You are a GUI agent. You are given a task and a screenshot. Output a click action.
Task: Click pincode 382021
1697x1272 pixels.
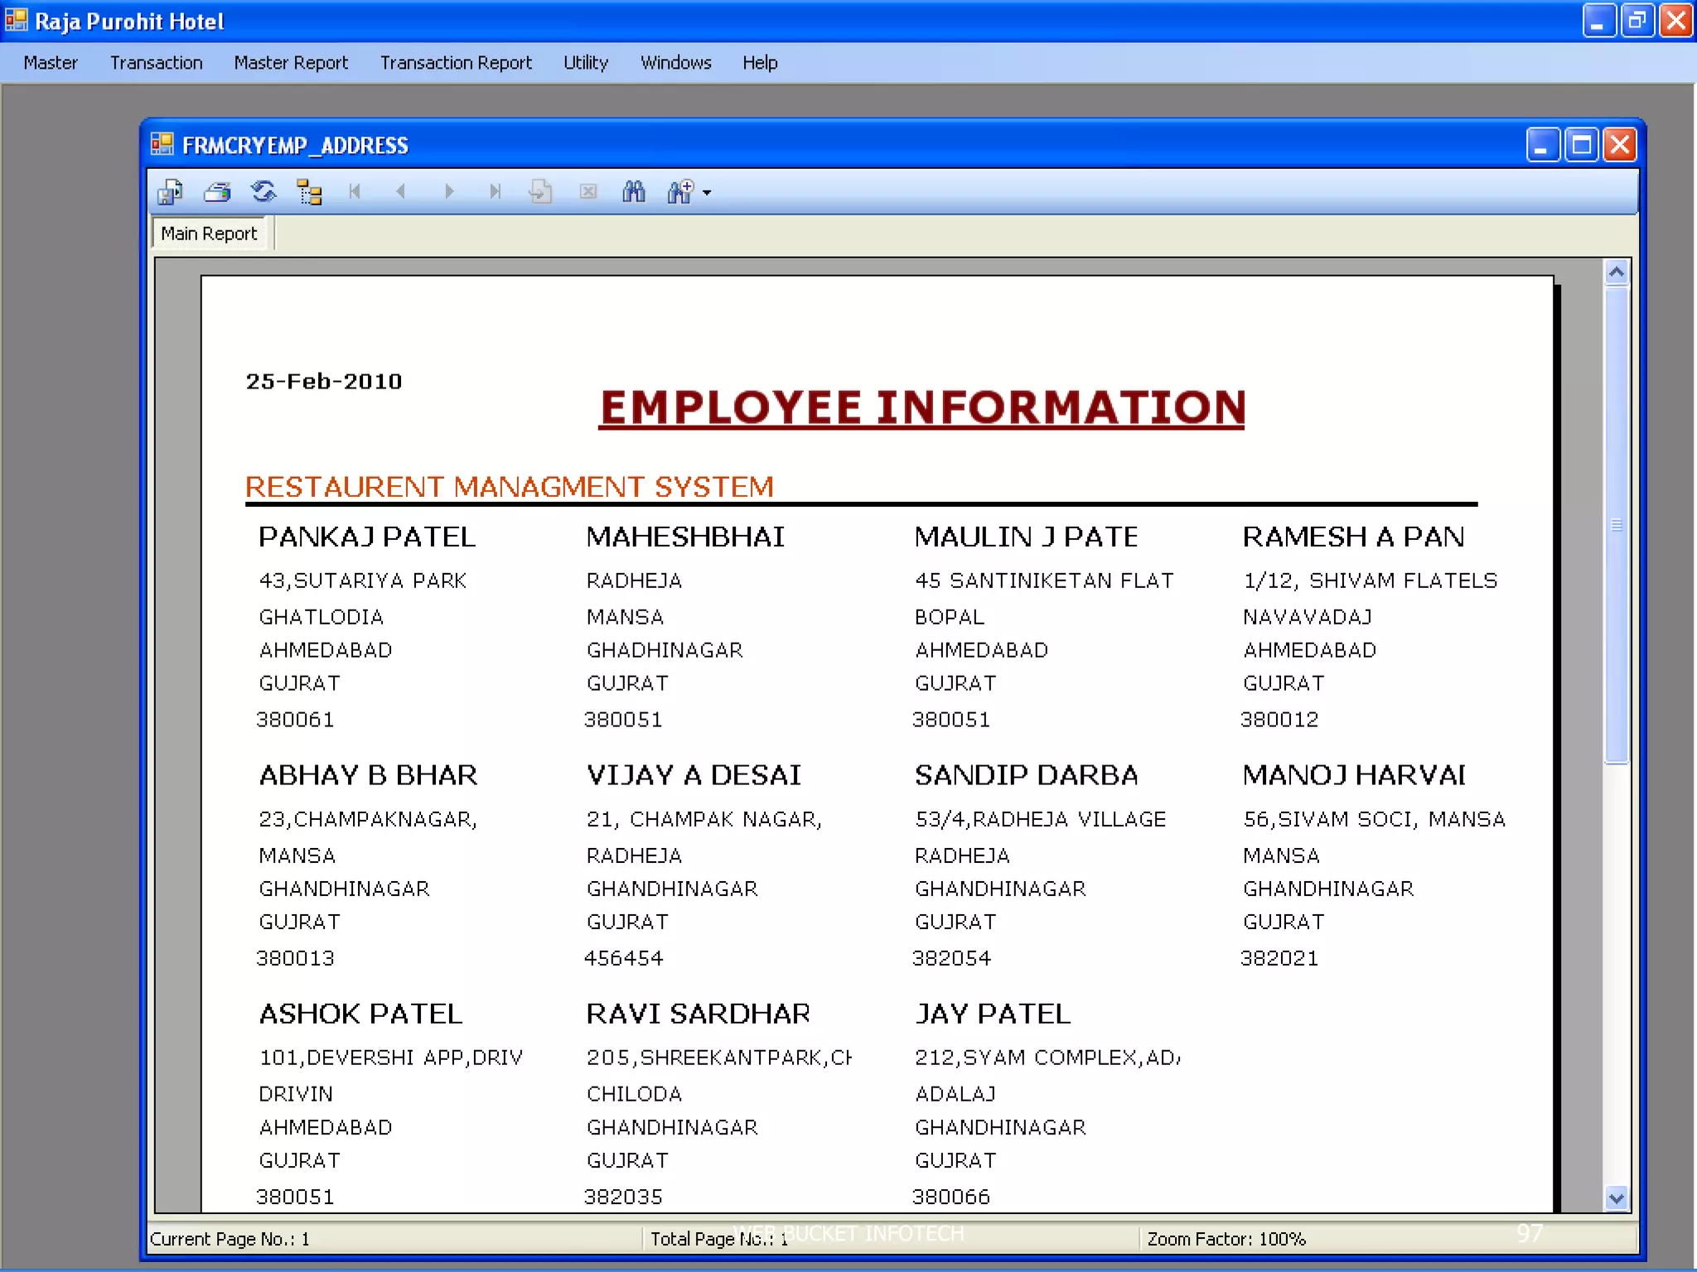tap(1279, 958)
